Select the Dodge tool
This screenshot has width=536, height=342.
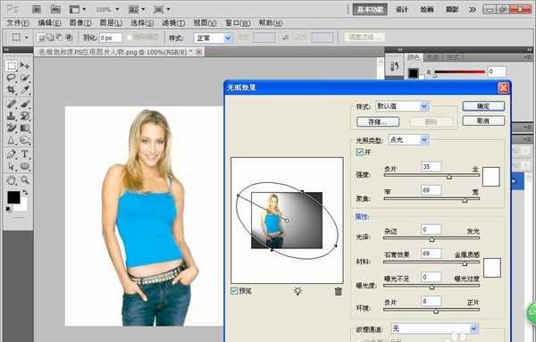click(x=25, y=140)
